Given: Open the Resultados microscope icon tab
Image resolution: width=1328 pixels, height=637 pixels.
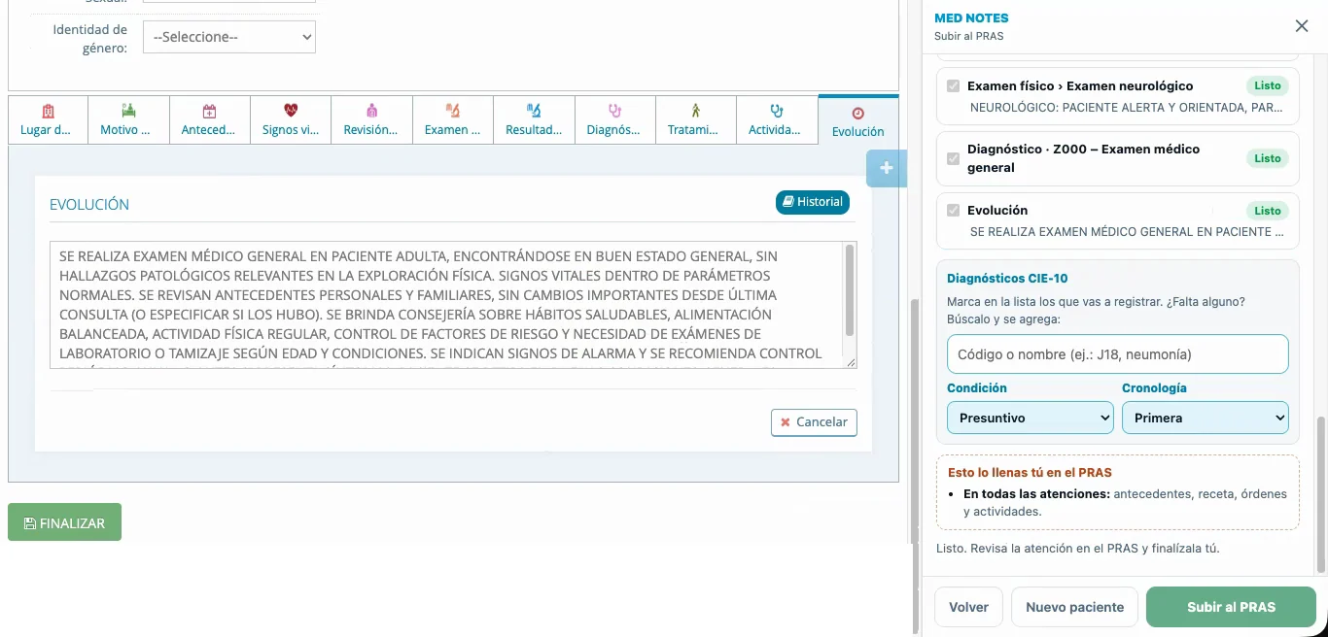Looking at the screenshot, I should click(534, 111).
